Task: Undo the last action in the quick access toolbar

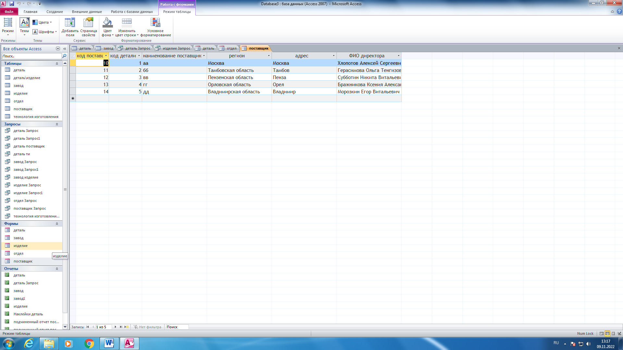Action: [x=18, y=4]
